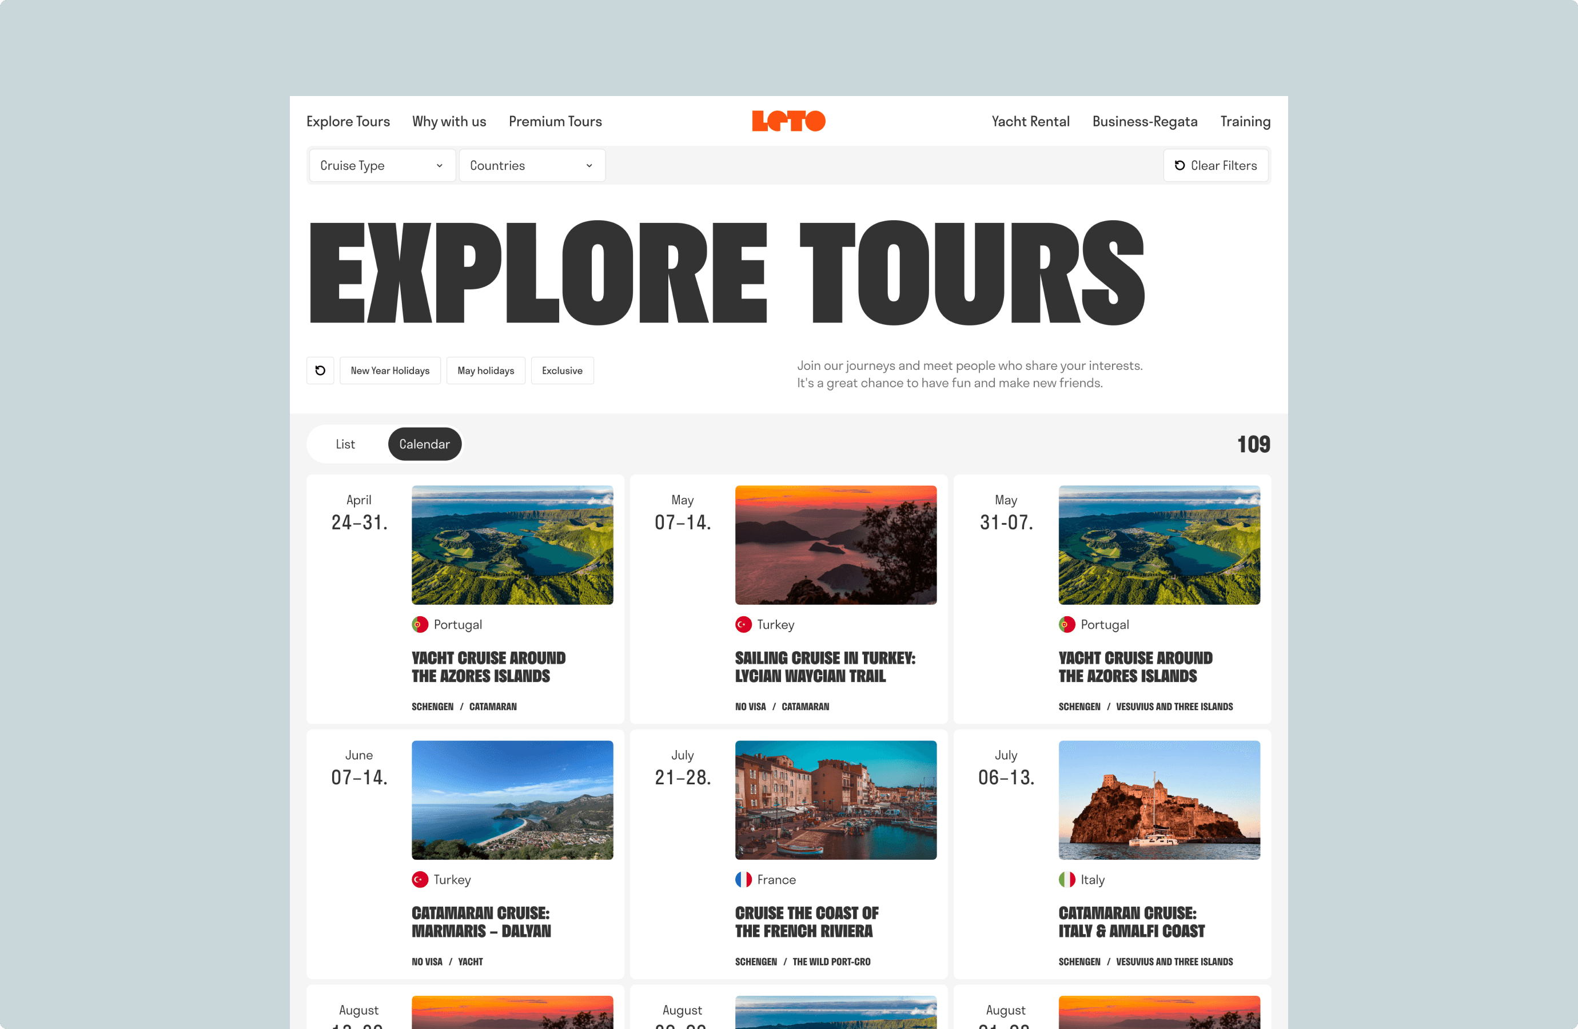Click the France flag icon

tap(743, 880)
